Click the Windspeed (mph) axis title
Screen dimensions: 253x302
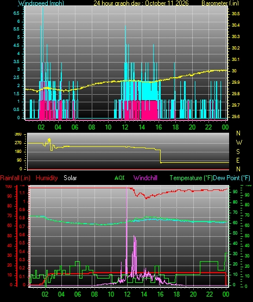click(x=41, y=3)
